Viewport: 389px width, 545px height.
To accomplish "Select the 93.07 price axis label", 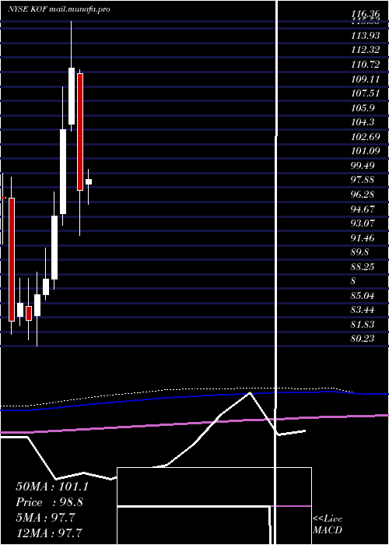I will click(x=363, y=223).
